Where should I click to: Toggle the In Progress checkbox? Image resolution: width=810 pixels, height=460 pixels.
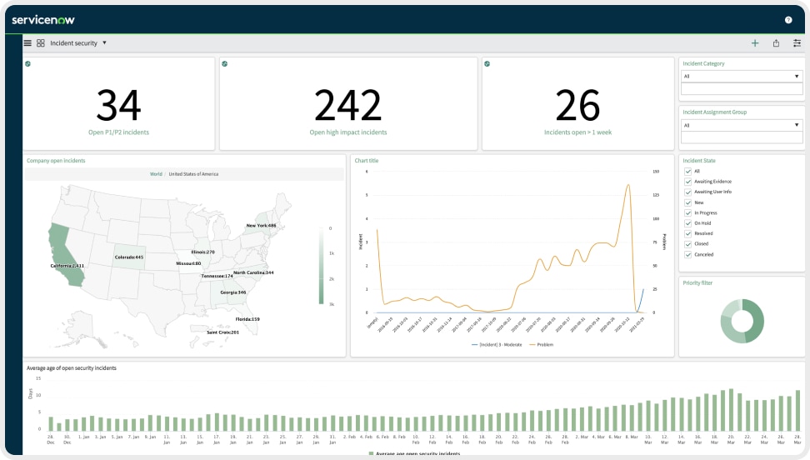tap(688, 213)
